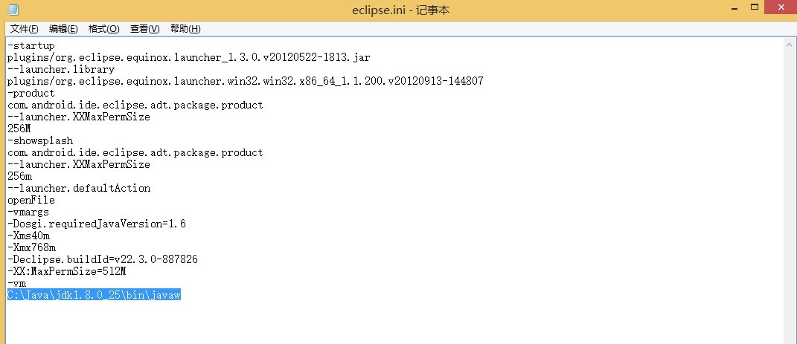
Task: Open the 帮助(H) menu
Action: tap(185, 29)
